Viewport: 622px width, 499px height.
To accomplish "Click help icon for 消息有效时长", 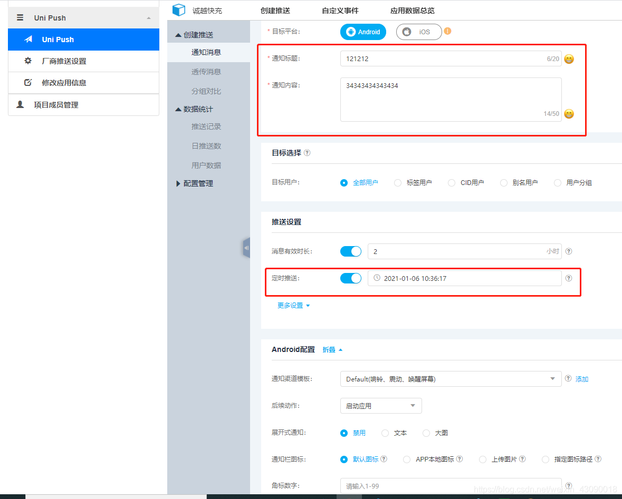I will [x=569, y=251].
